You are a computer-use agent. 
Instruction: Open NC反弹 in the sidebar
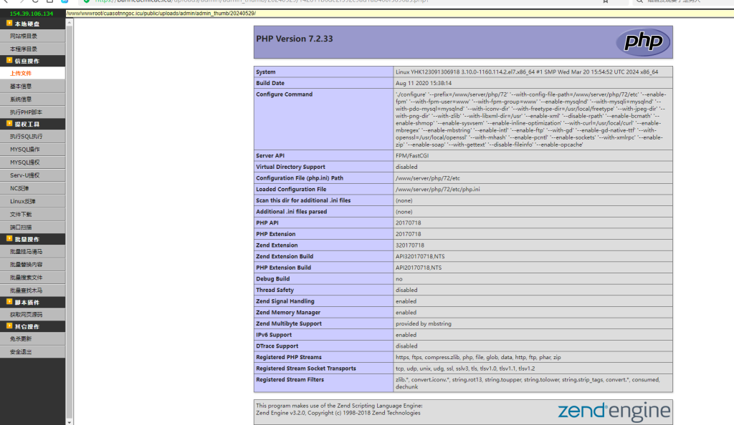[x=33, y=188]
